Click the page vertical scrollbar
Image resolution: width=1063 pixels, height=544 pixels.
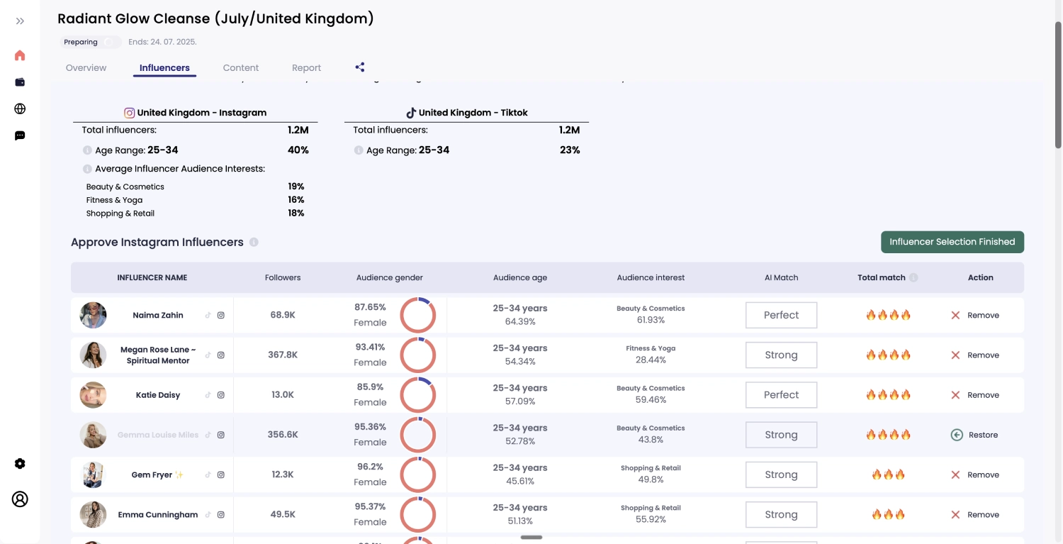1058,85
